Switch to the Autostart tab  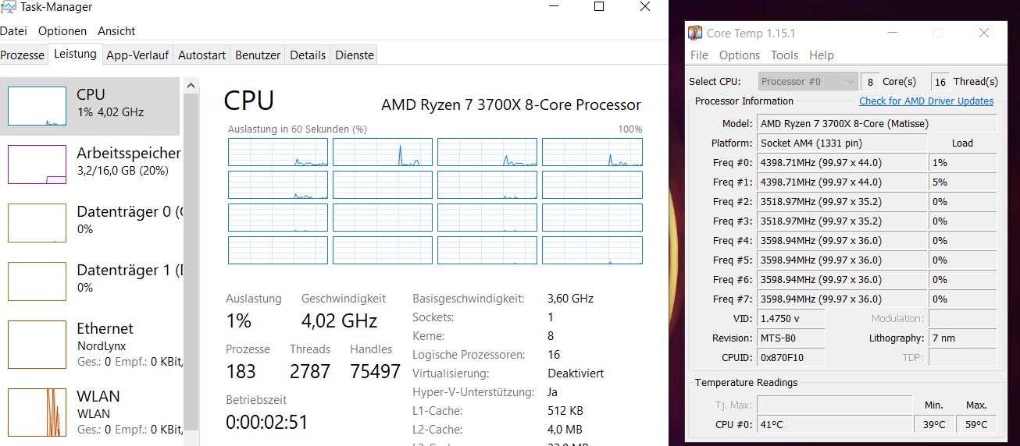[x=202, y=55]
